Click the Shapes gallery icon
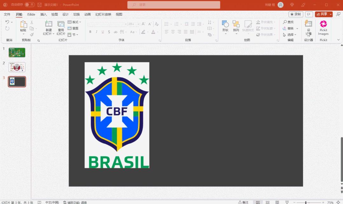 pos(225,24)
